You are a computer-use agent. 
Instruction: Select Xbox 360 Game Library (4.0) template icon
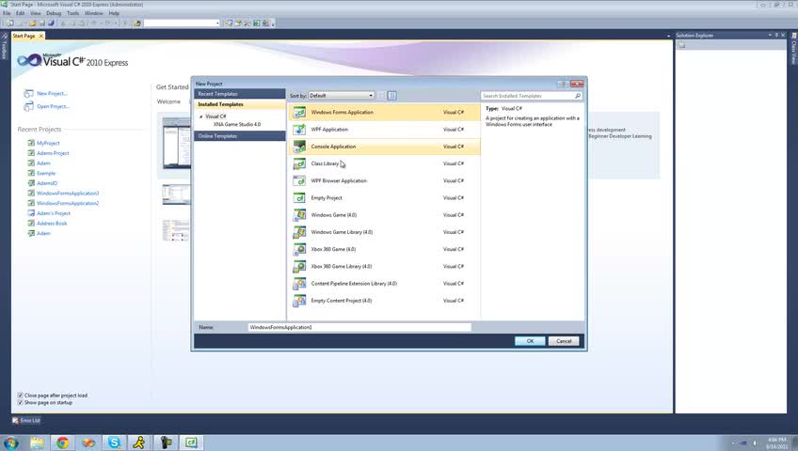point(299,267)
